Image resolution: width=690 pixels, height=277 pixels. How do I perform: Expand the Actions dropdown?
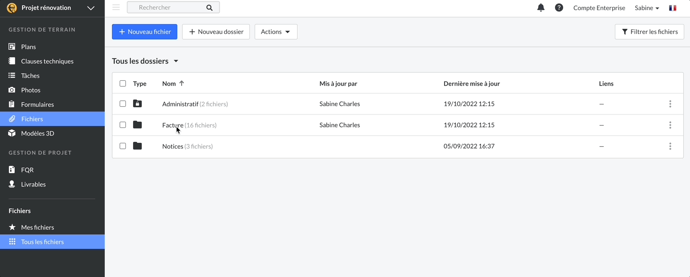276,32
